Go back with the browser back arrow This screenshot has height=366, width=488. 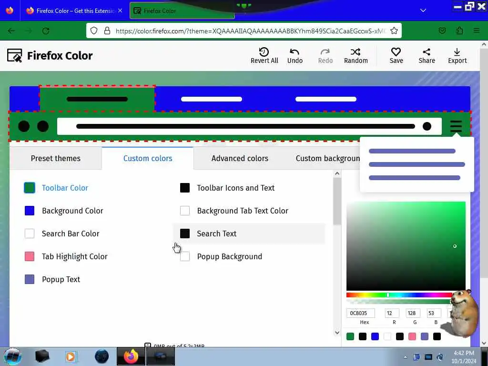coord(11,31)
